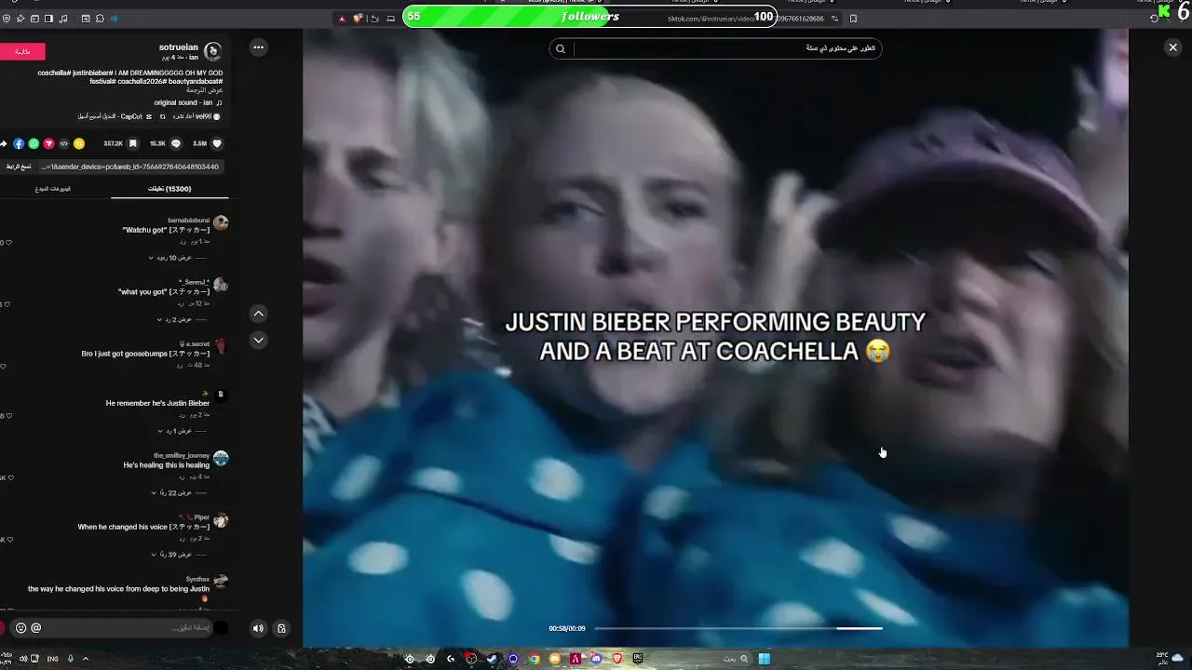Insert @ mention in comment box
Viewport: 1192px width, 670px height.
coord(36,628)
